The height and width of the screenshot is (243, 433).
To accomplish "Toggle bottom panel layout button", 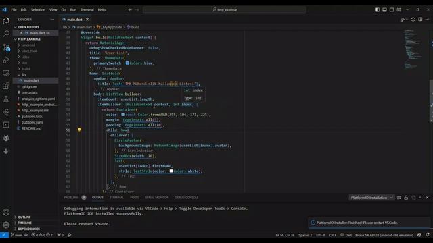I will pos(385,9).
